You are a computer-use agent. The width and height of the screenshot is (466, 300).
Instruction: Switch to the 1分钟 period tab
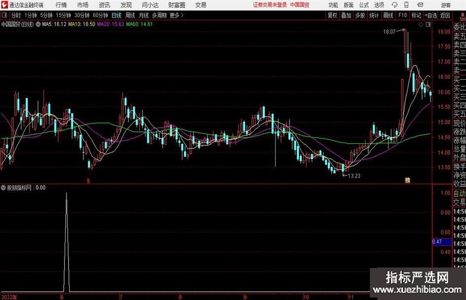point(31,15)
